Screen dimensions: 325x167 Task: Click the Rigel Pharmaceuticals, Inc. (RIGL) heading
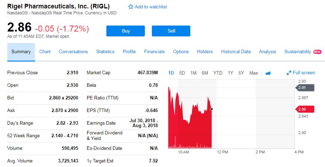point(58,6)
